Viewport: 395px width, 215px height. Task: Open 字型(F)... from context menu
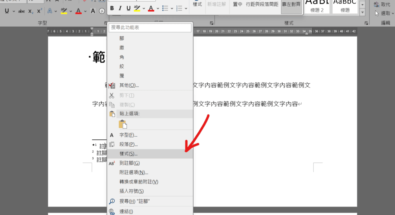click(150, 135)
